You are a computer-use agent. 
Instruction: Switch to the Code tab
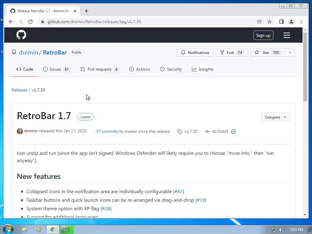click(25, 69)
